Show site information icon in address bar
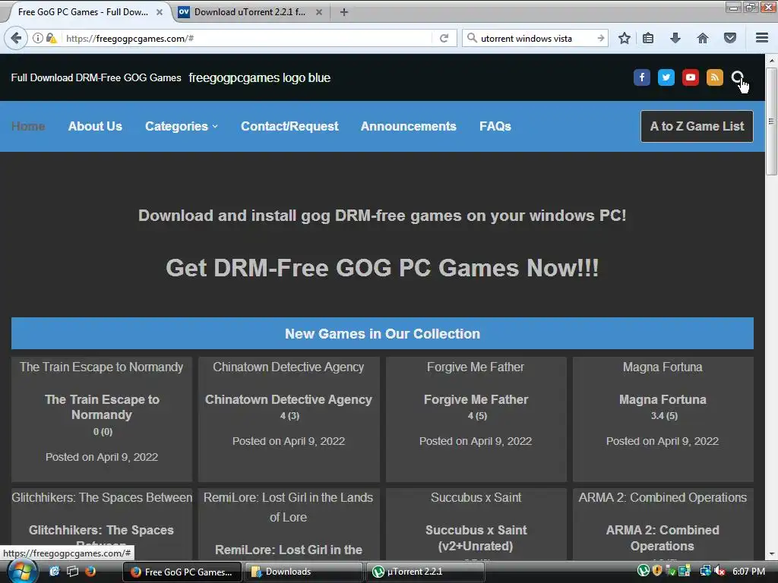Image resolution: width=778 pixels, height=583 pixels. (x=38, y=38)
